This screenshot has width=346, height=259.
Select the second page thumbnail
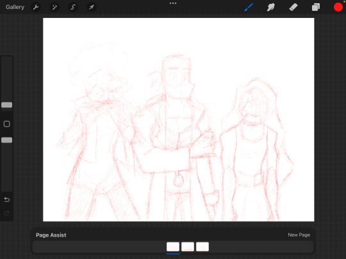(188, 247)
